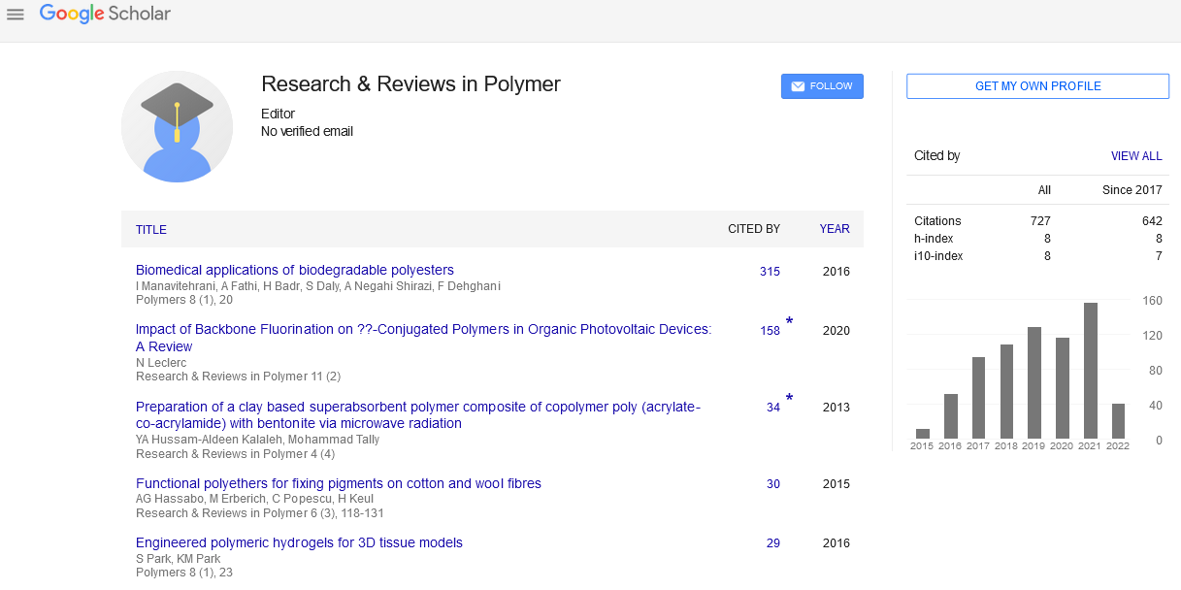Click the asterisk beside 158 citations
Image resolution: width=1181 pixels, height=590 pixels.
(789, 322)
